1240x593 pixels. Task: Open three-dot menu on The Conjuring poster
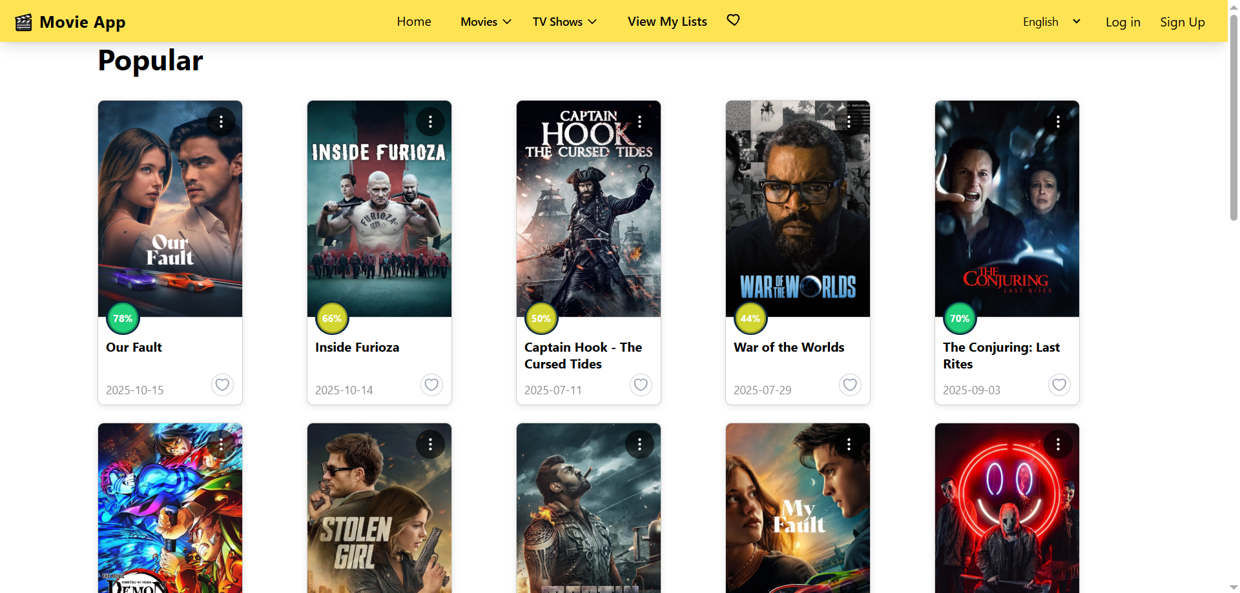click(1058, 121)
